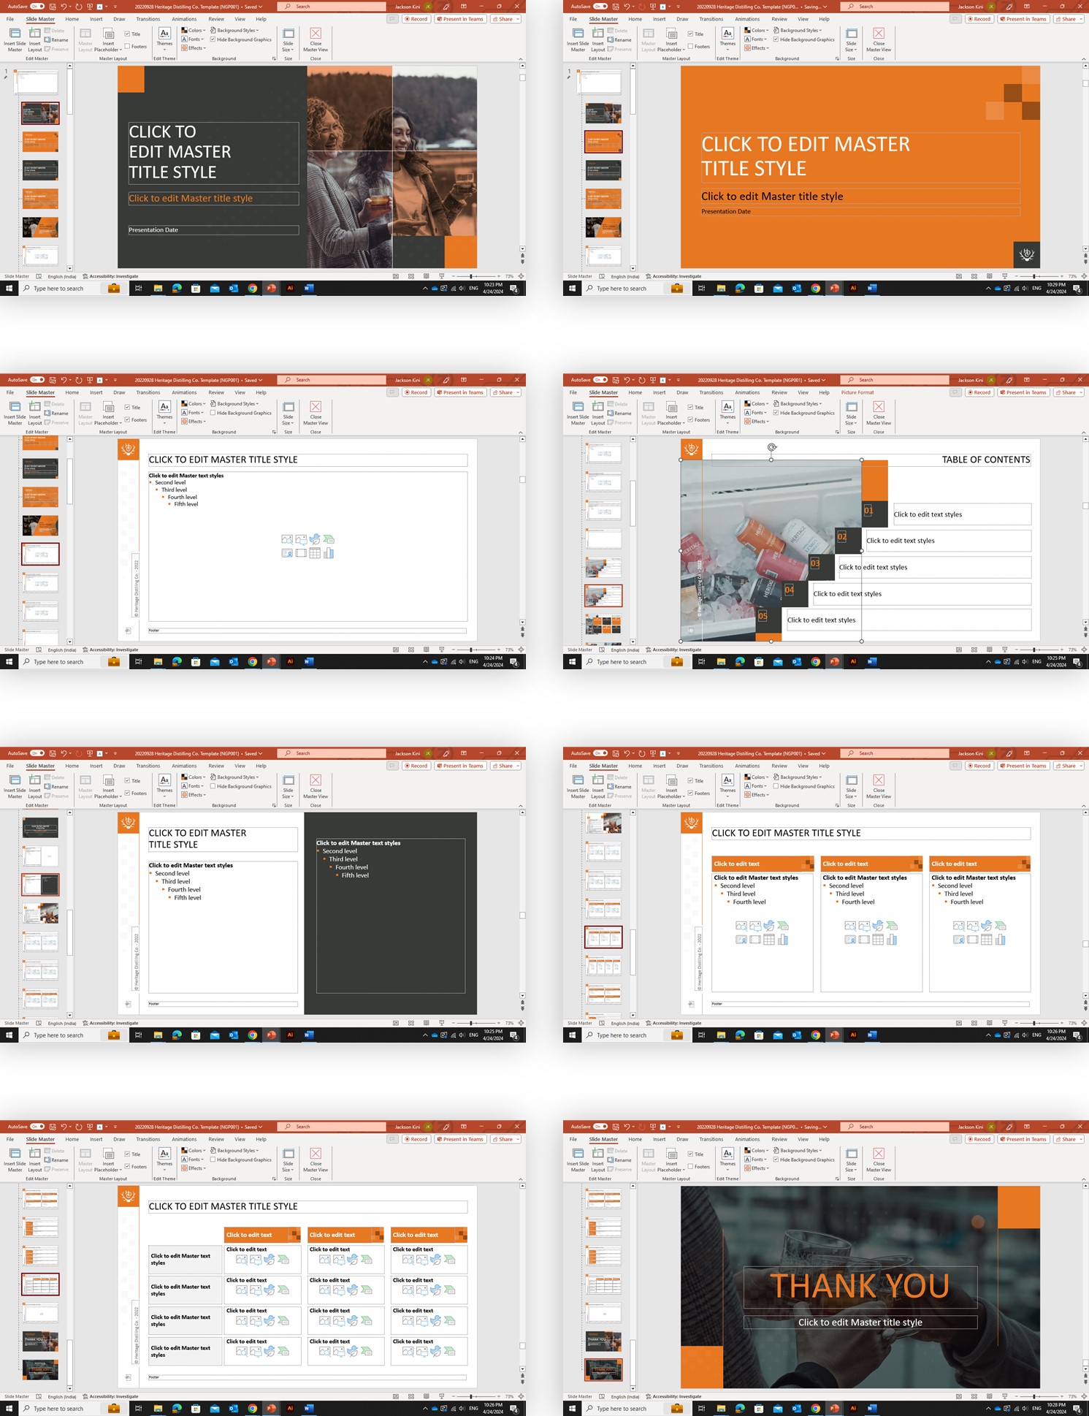Viewport: 1089px width, 1416px height.
Task: Click Undo in Table of Contents window title bar
Action: [627, 380]
